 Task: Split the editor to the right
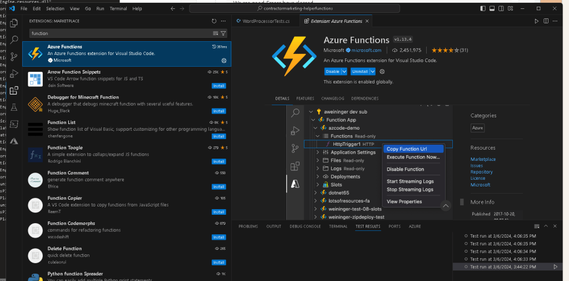pyautogui.click(x=546, y=21)
